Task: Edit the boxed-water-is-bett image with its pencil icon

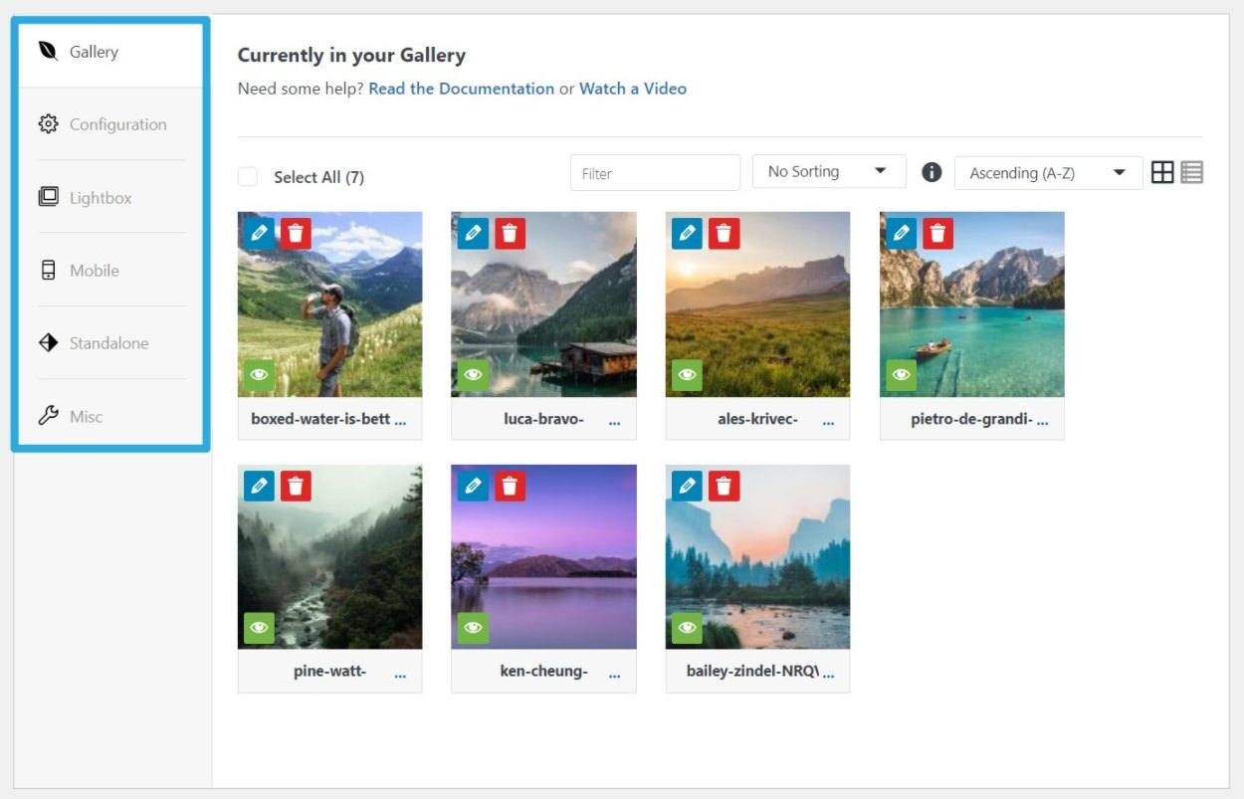Action: coord(259,233)
